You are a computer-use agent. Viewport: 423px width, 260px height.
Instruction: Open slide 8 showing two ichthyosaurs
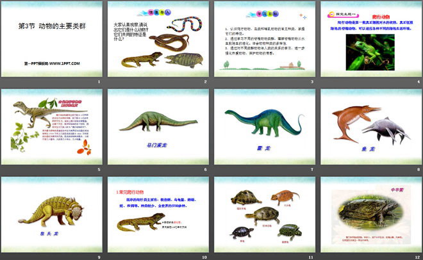point(371,127)
